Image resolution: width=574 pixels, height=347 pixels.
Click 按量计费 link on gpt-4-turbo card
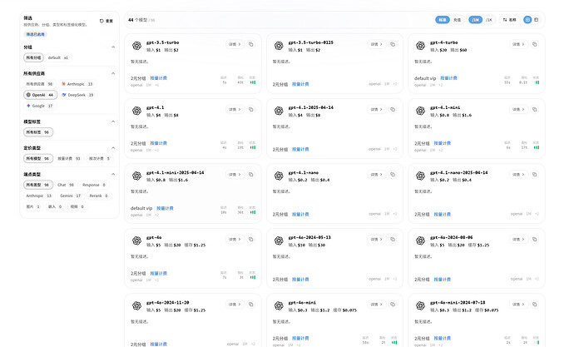[x=448, y=78]
